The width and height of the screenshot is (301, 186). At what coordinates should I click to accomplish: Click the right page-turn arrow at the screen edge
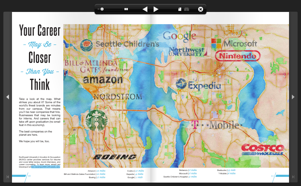[293, 97]
